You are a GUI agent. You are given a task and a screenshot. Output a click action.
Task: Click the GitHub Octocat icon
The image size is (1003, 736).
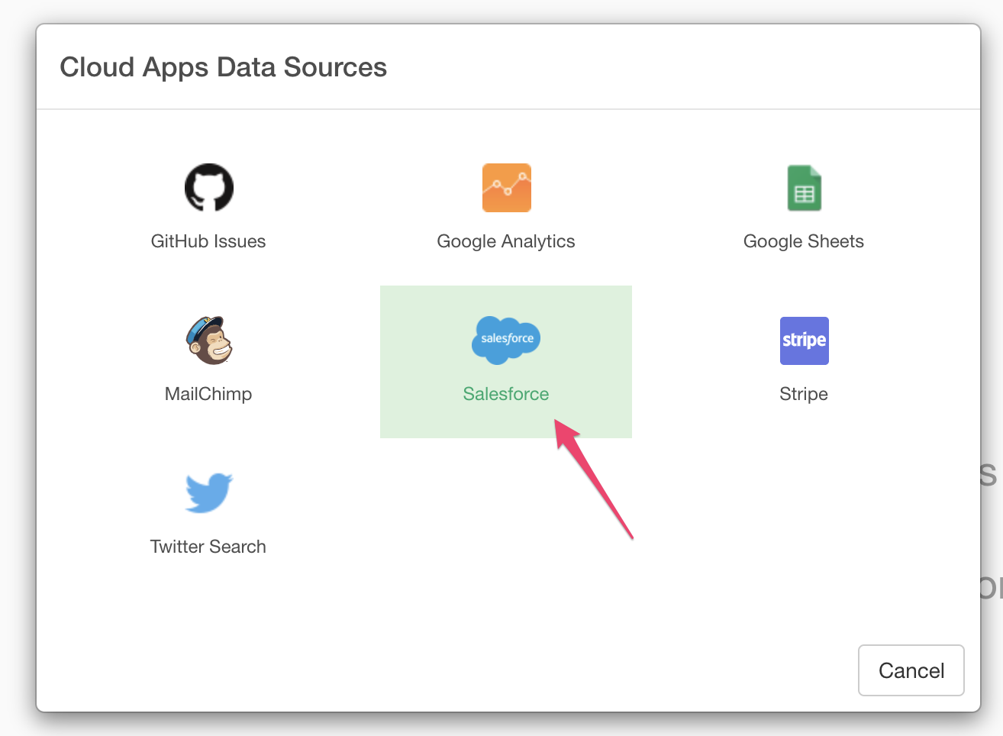coord(208,187)
